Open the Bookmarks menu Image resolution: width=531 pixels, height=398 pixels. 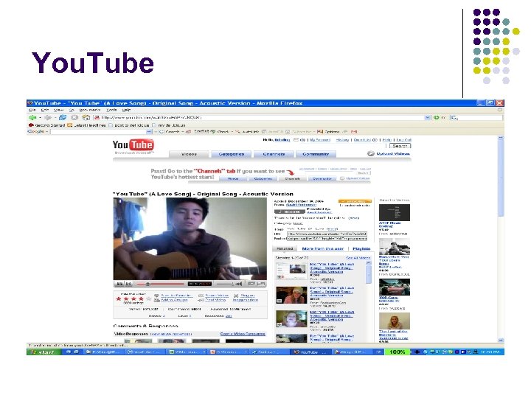90,110
